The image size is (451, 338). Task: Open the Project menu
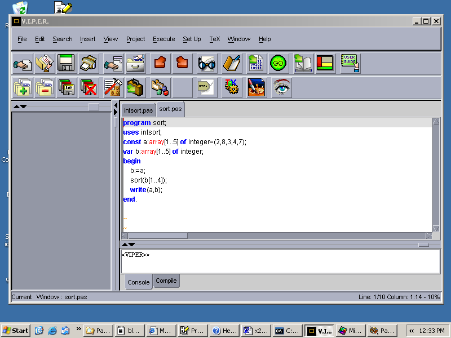[135, 39]
